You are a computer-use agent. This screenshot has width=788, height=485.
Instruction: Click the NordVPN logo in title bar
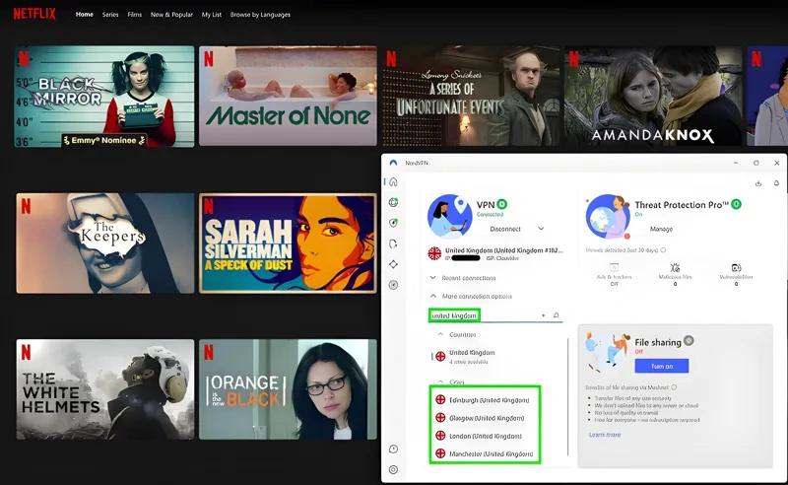[x=393, y=163]
